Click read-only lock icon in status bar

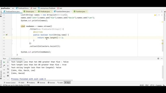[164, 85]
